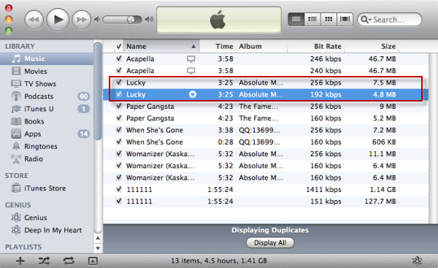Open the search magnifier options dropdown
Viewport: 438px width, 268px height.
coord(366,20)
